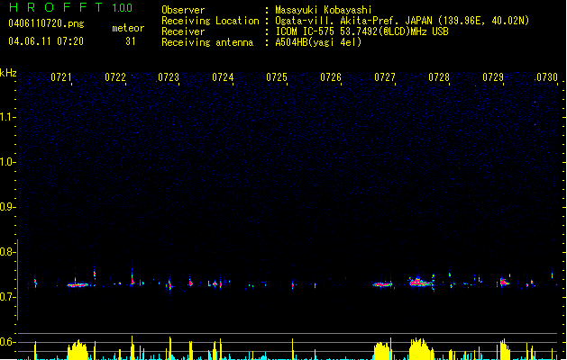Click the 0.9 kHz axis label
The height and width of the screenshot is (360, 567).
(x=7, y=207)
